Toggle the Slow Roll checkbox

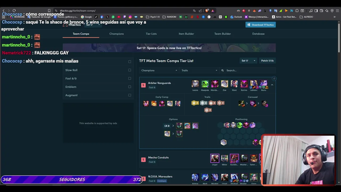point(129,70)
